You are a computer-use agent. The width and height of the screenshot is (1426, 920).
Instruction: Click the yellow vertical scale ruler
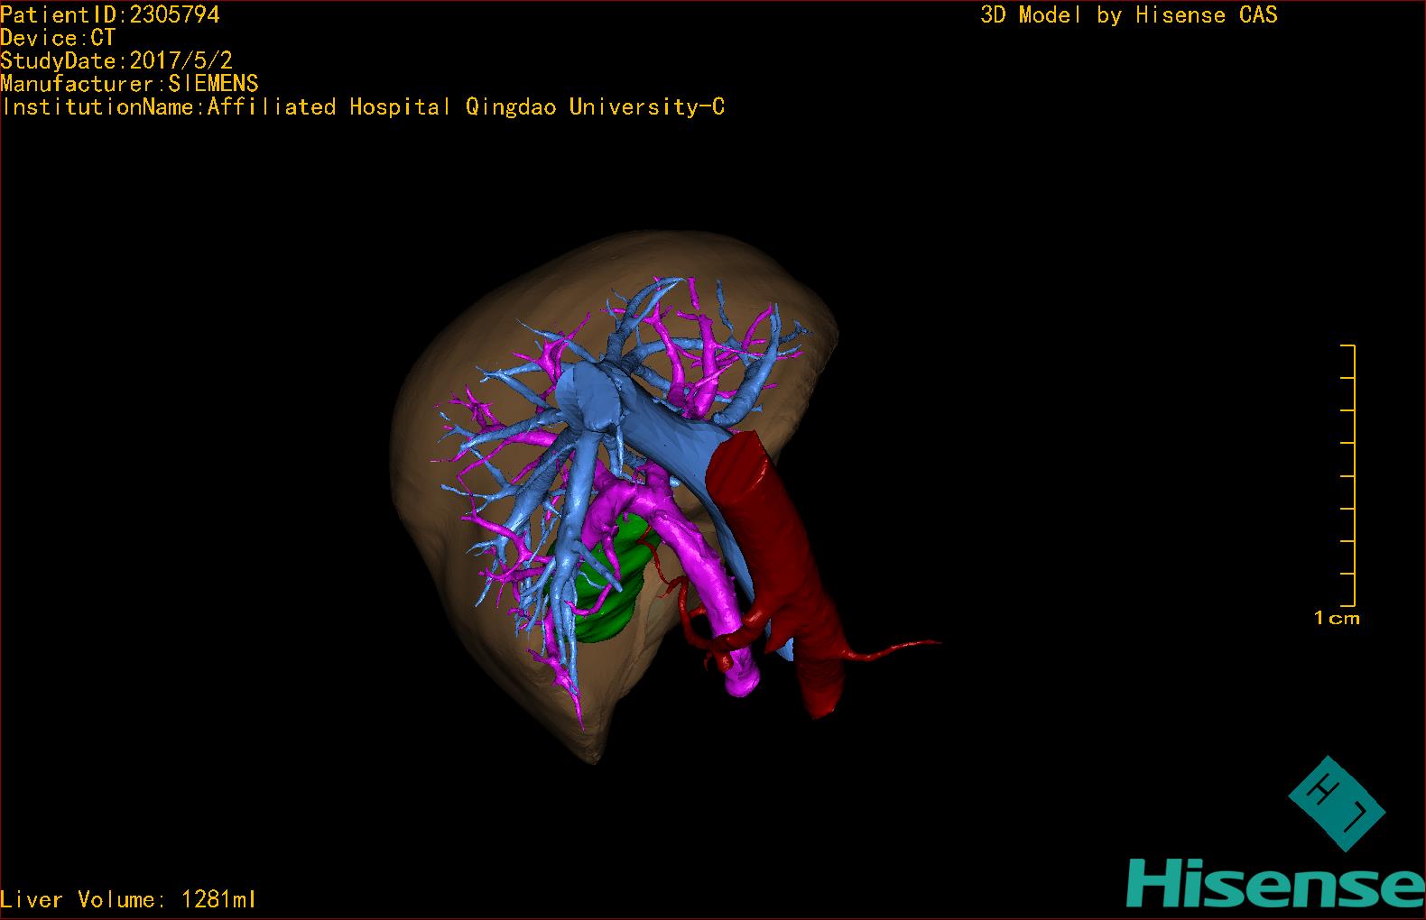(1348, 475)
